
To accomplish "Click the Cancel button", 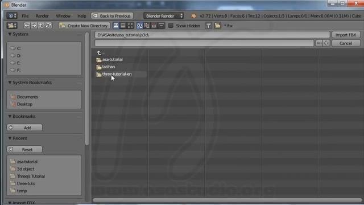I will (x=346, y=43).
